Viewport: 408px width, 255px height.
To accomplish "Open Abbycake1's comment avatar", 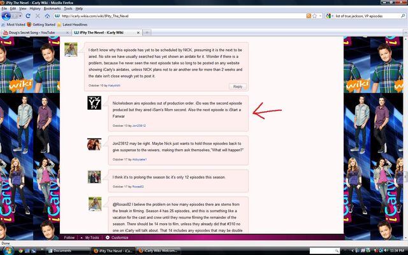I will pyautogui.click(x=94, y=145).
